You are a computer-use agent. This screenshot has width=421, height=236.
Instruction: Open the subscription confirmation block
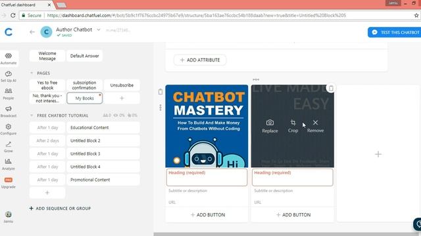85,85
